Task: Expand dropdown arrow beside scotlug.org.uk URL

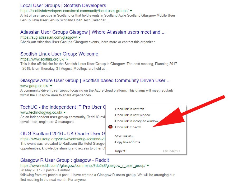Action: pyautogui.click(x=67, y=59)
